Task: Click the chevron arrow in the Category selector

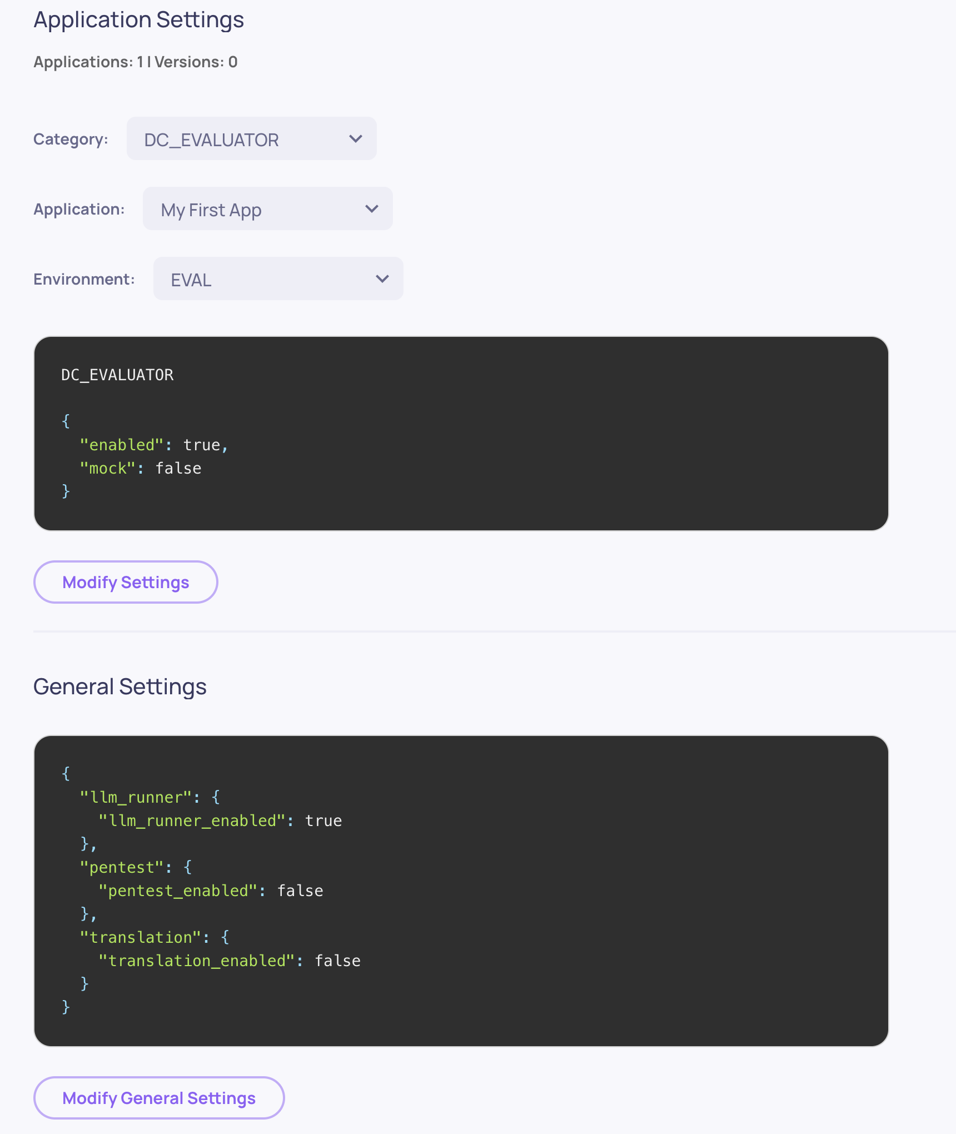Action: click(356, 138)
